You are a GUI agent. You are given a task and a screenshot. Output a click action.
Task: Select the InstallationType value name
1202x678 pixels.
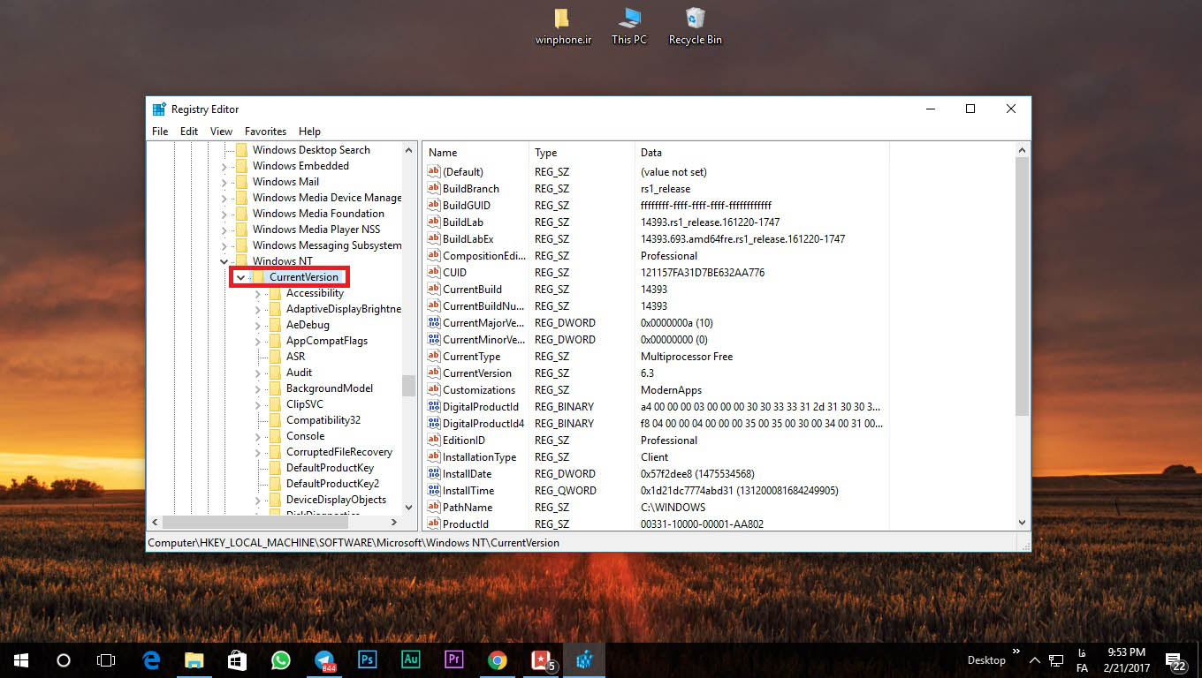(x=479, y=456)
